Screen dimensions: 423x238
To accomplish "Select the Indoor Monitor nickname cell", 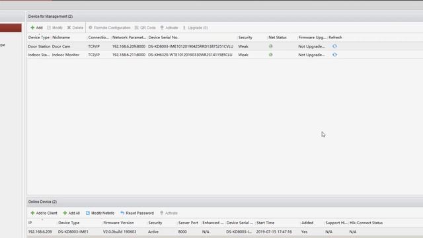I will 65,55.
